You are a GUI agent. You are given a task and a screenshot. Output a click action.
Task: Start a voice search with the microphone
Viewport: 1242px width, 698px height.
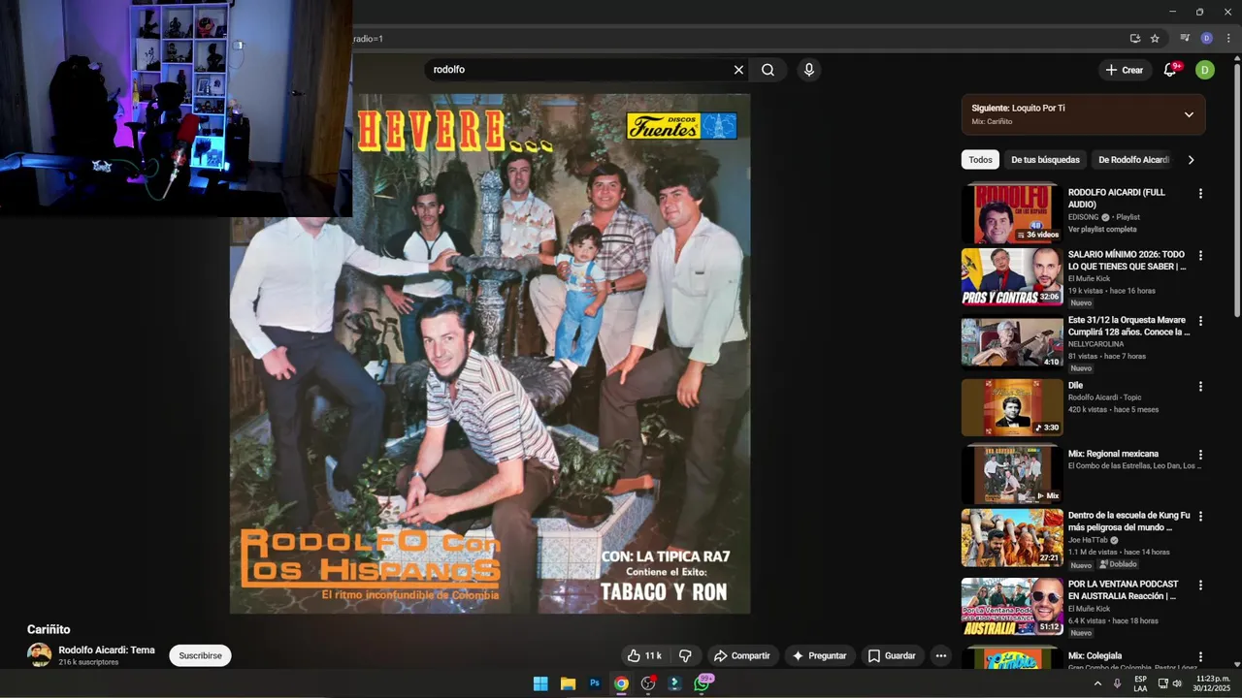[x=809, y=70]
